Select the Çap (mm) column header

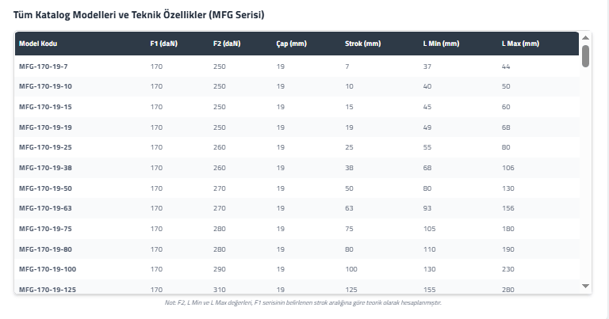[x=291, y=43]
